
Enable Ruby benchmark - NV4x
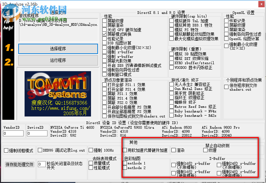click(171, 111)
